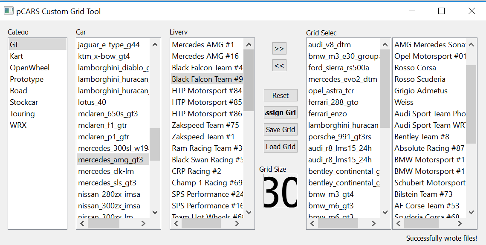486x245 pixels.
Task: Click Livery list scroll-down arrow
Action: click(x=249, y=213)
